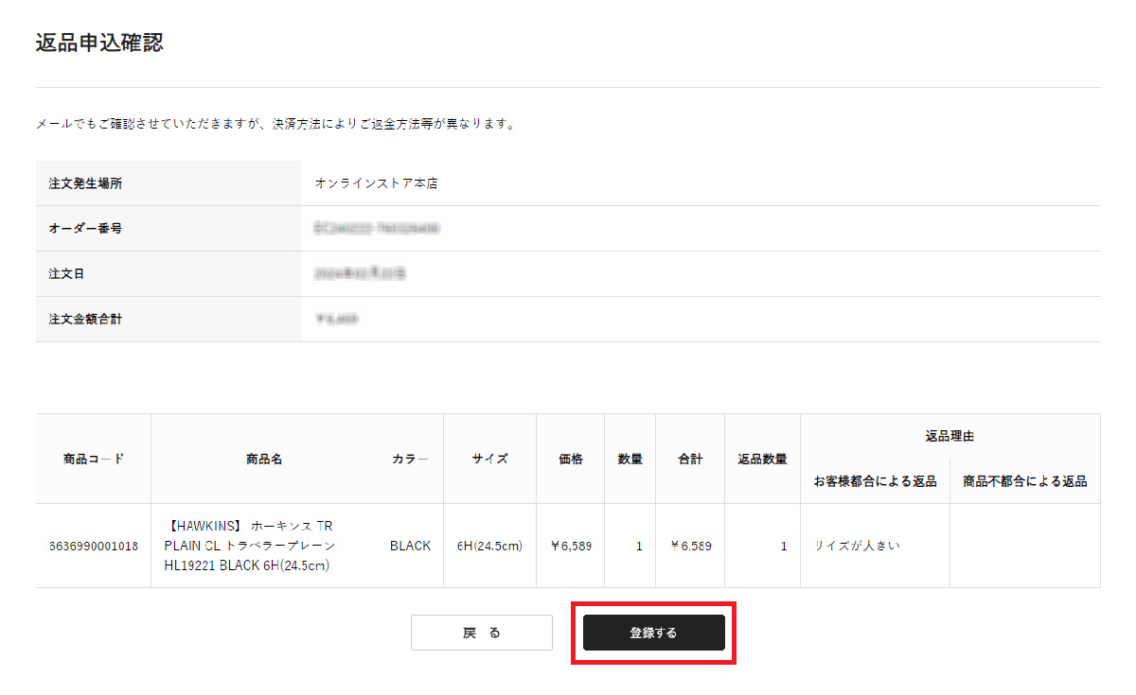Click the 商品コード column header
The width and height of the screenshot is (1136, 695).
94,459
